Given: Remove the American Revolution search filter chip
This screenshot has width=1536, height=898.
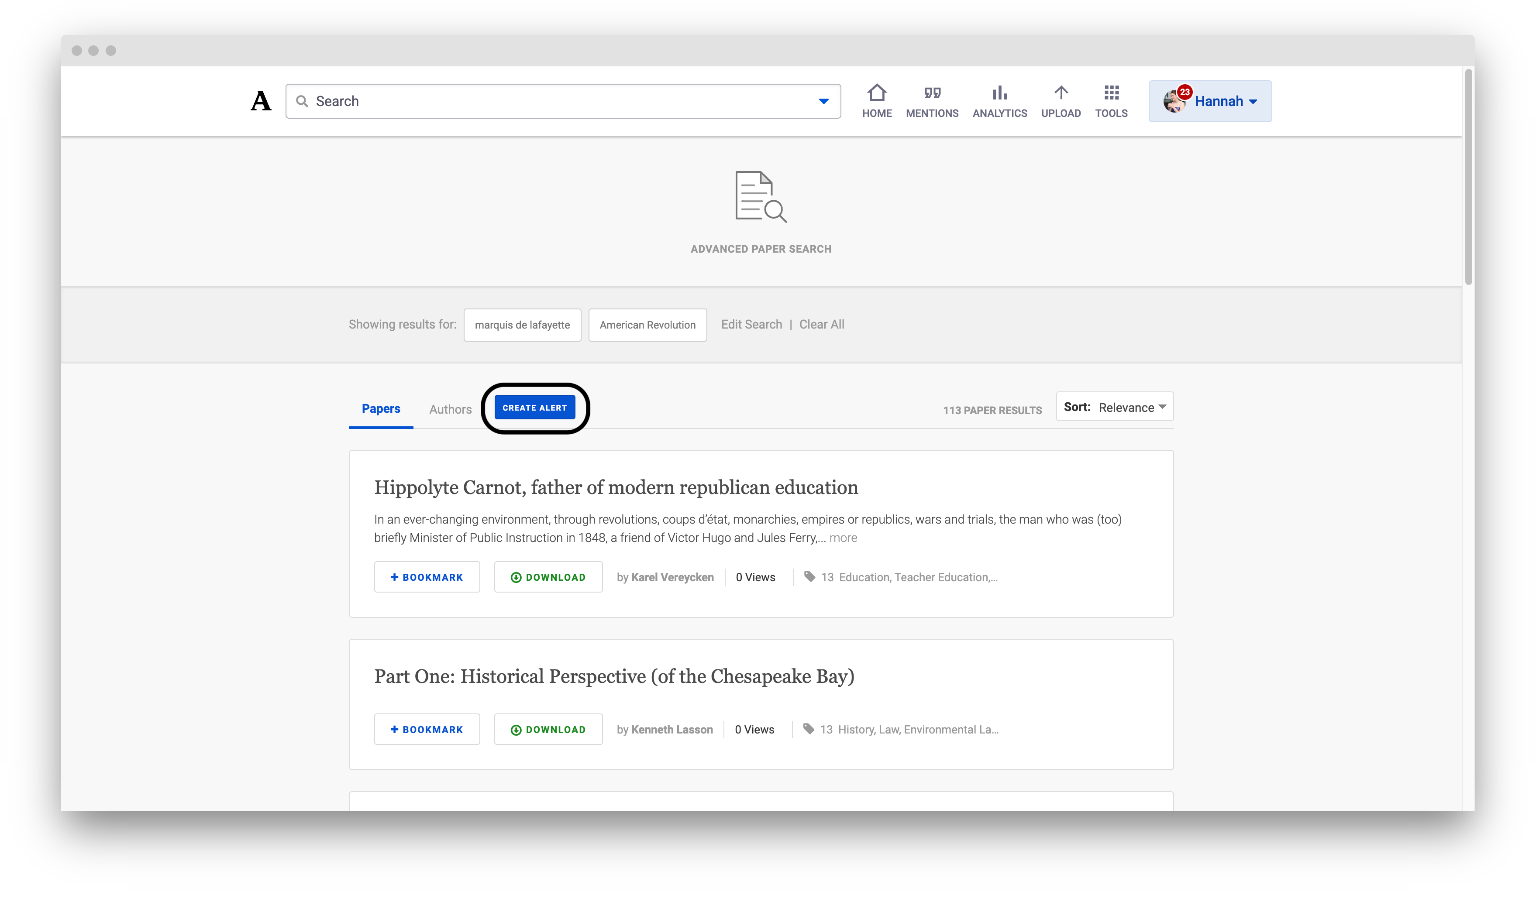Looking at the screenshot, I should (x=647, y=325).
